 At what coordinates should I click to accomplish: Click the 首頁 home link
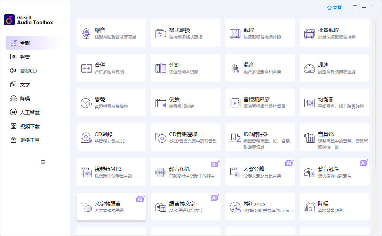click(x=334, y=7)
